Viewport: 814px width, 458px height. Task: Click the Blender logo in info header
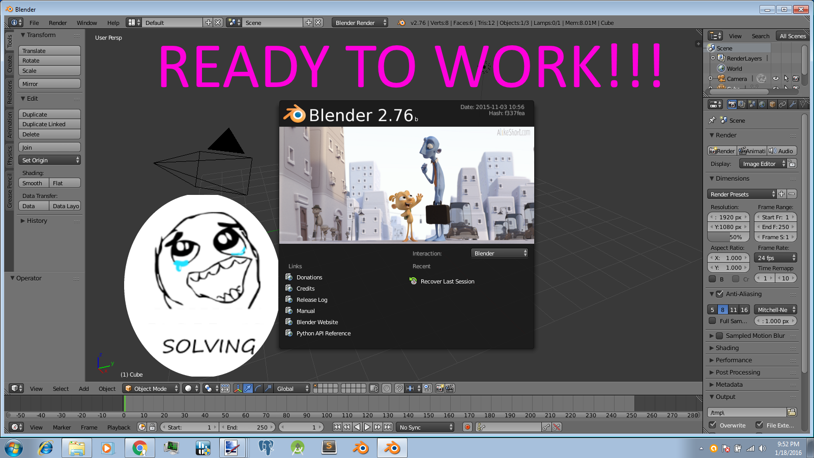401,23
